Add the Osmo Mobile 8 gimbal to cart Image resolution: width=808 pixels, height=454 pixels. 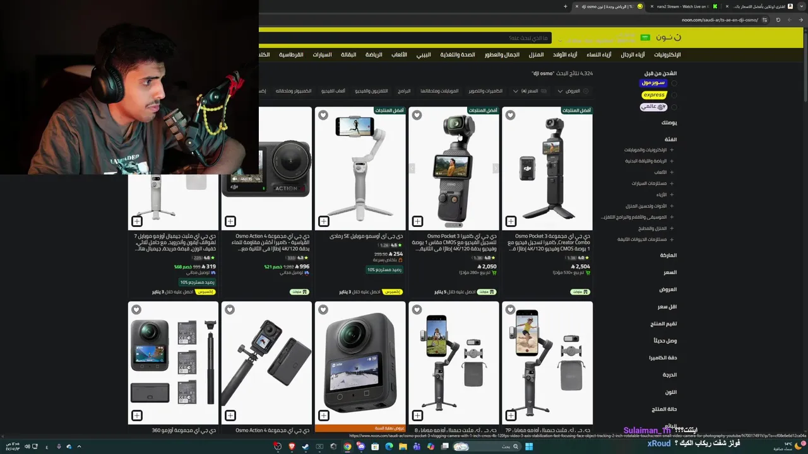(417, 416)
